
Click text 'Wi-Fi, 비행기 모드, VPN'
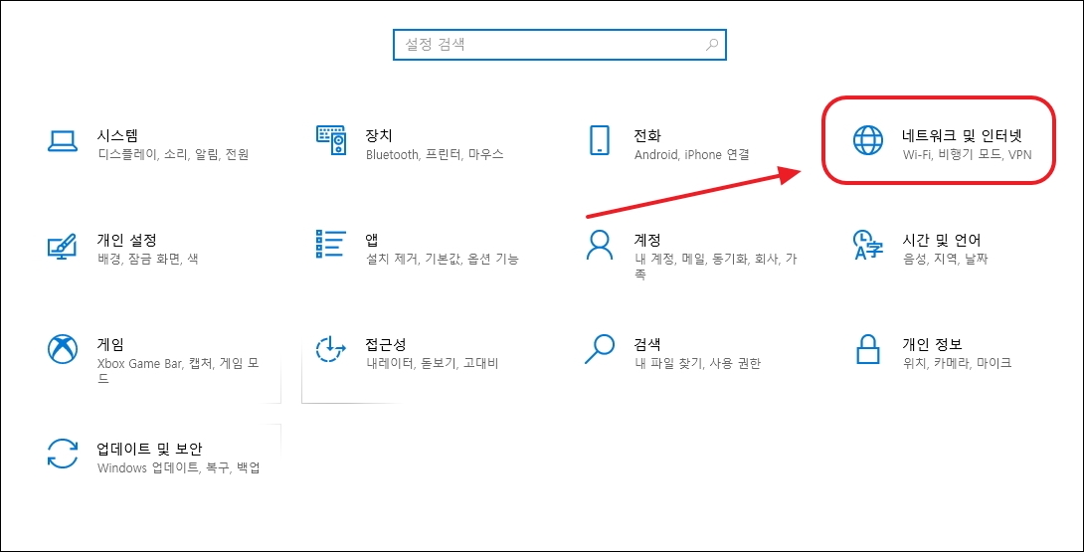(x=967, y=154)
